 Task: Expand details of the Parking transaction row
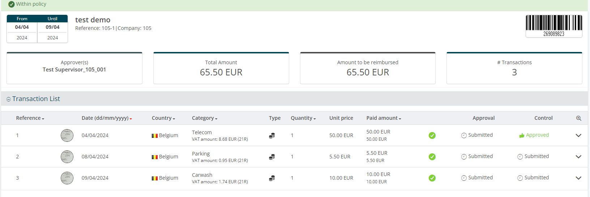point(578,157)
